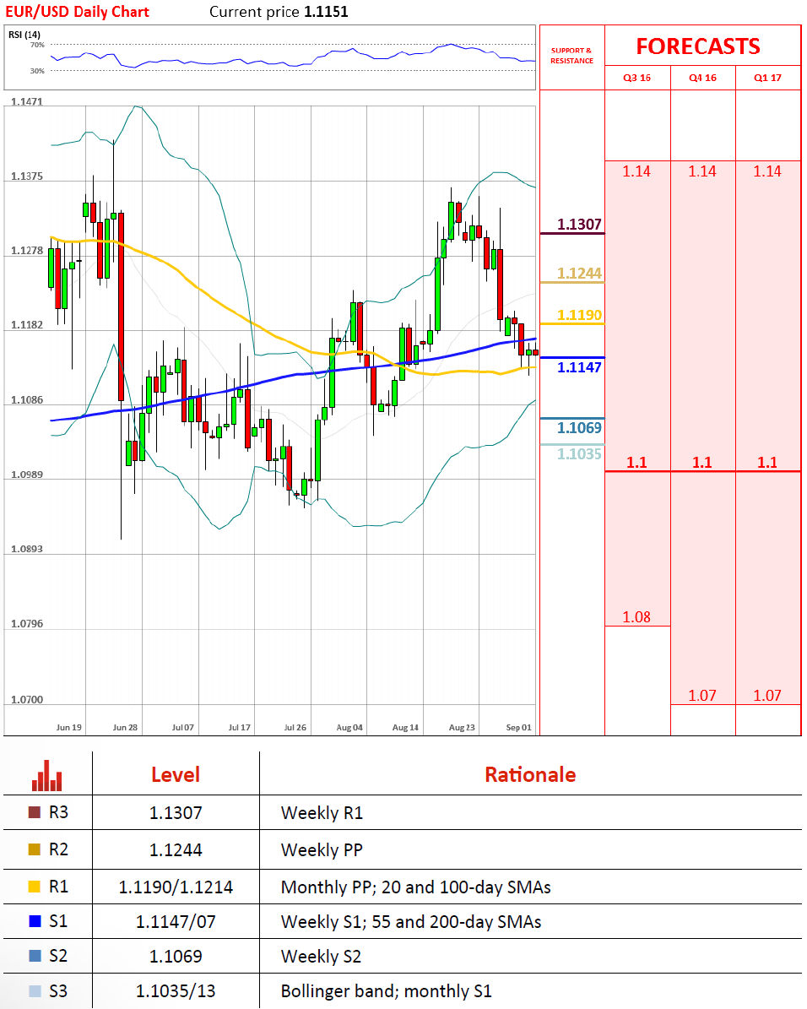
Task: Click the Aug 04 date label
Action: [x=349, y=728]
